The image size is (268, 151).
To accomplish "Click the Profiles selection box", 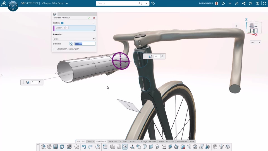I will tap(74, 28).
